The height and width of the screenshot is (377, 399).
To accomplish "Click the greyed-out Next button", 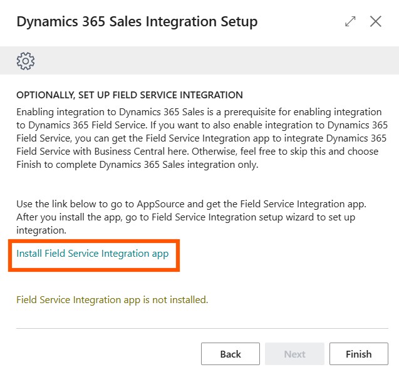I will 294,354.
